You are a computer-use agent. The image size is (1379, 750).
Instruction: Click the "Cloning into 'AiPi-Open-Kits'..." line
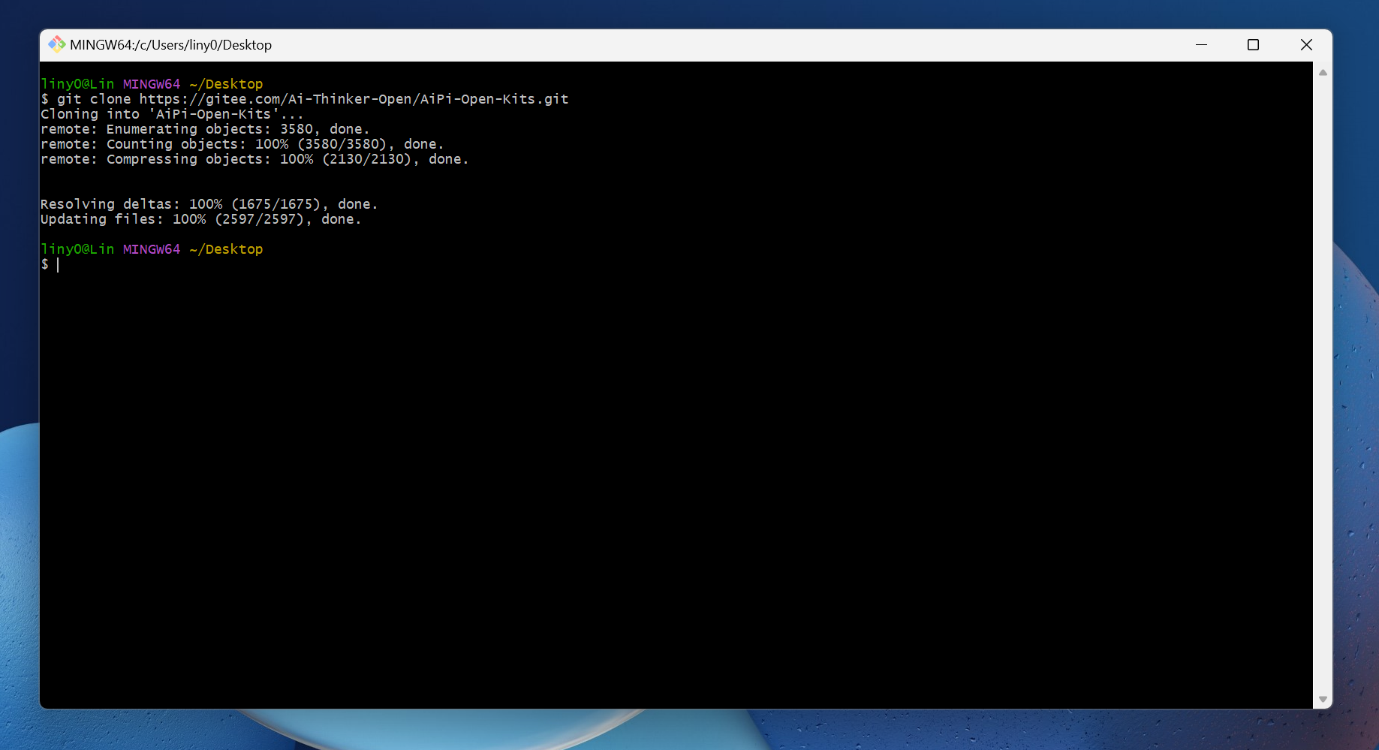click(172, 114)
